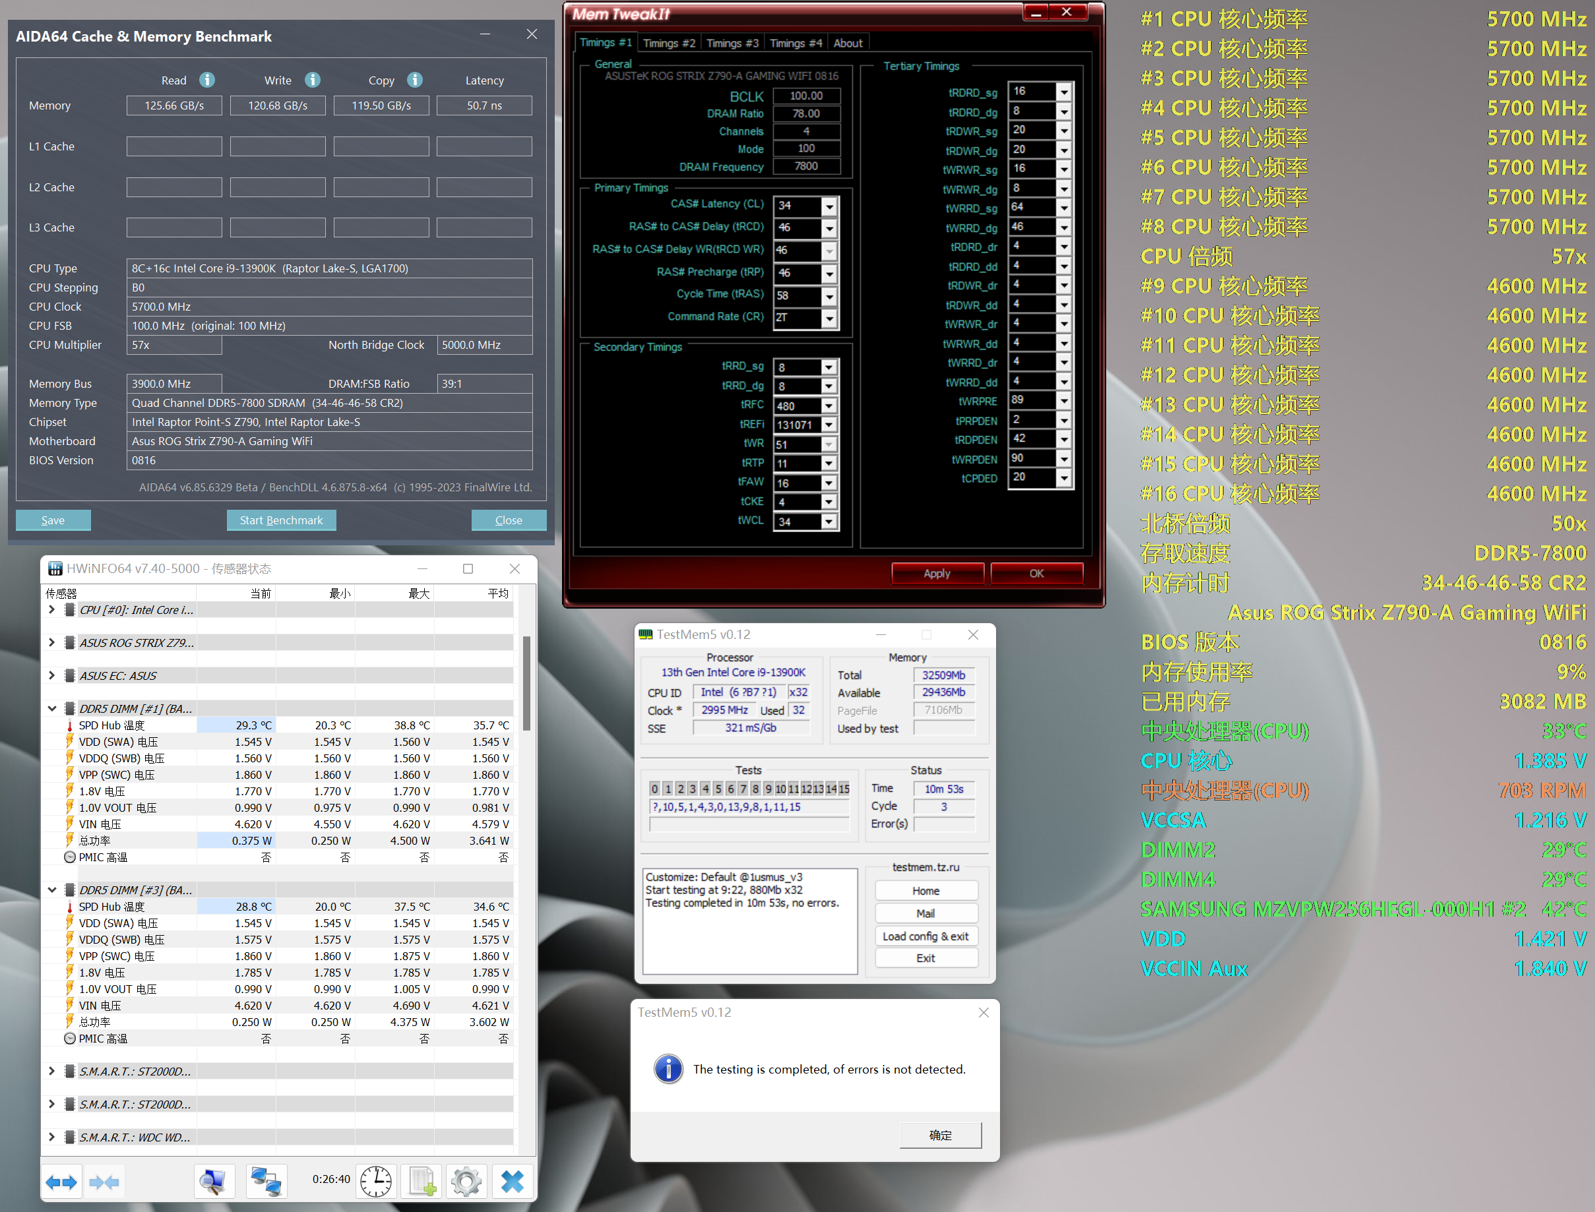
Task: Click the Write info icon in AIDA64
Action: 313,80
